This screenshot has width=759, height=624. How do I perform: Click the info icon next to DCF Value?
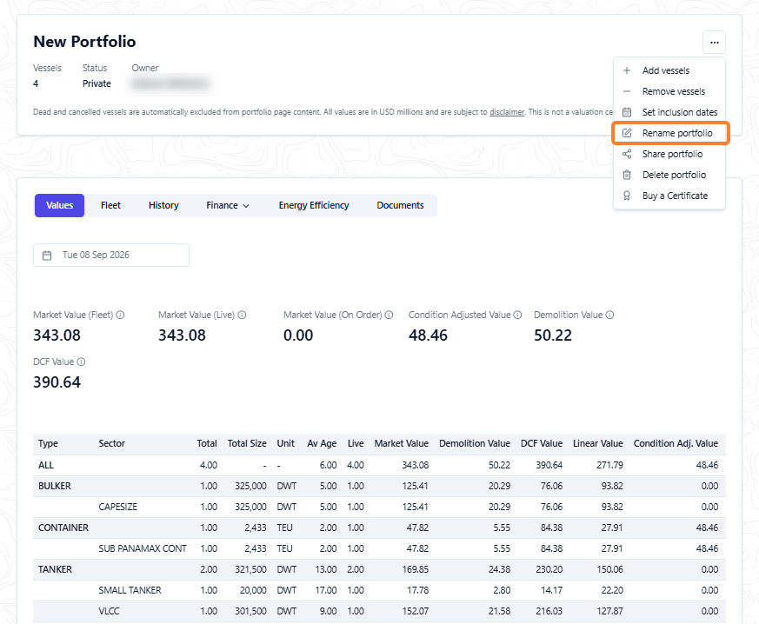(x=82, y=362)
